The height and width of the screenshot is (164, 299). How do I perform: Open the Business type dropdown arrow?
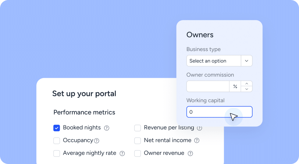click(x=247, y=61)
